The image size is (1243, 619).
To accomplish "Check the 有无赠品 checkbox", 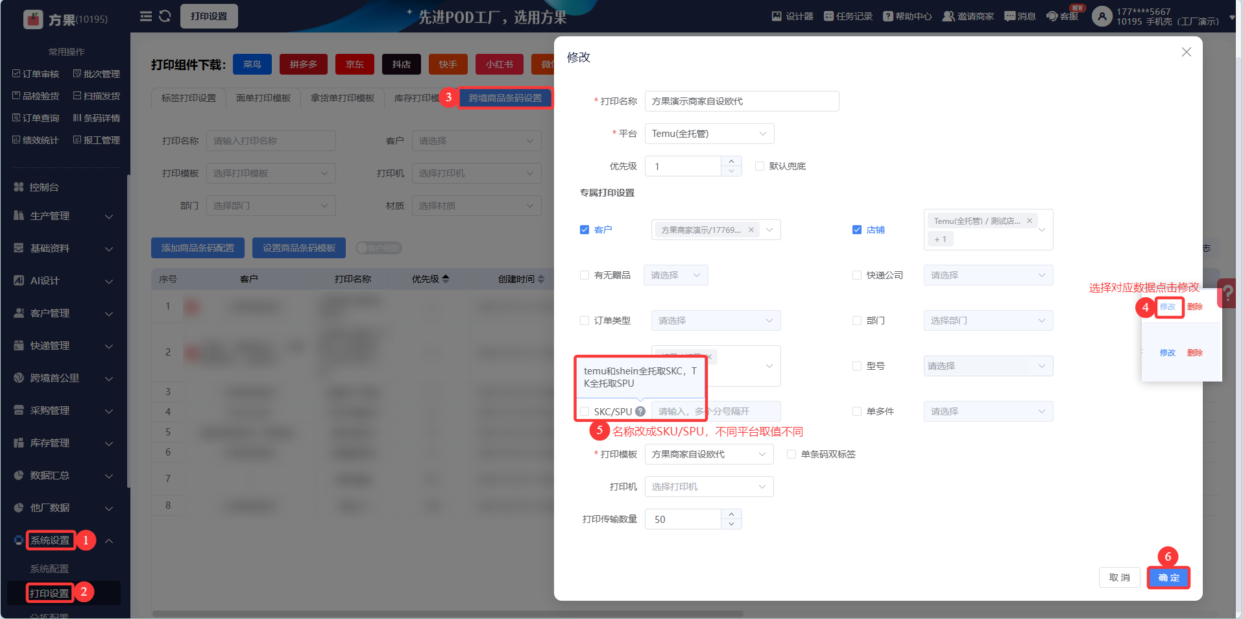I will pos(585,275).
